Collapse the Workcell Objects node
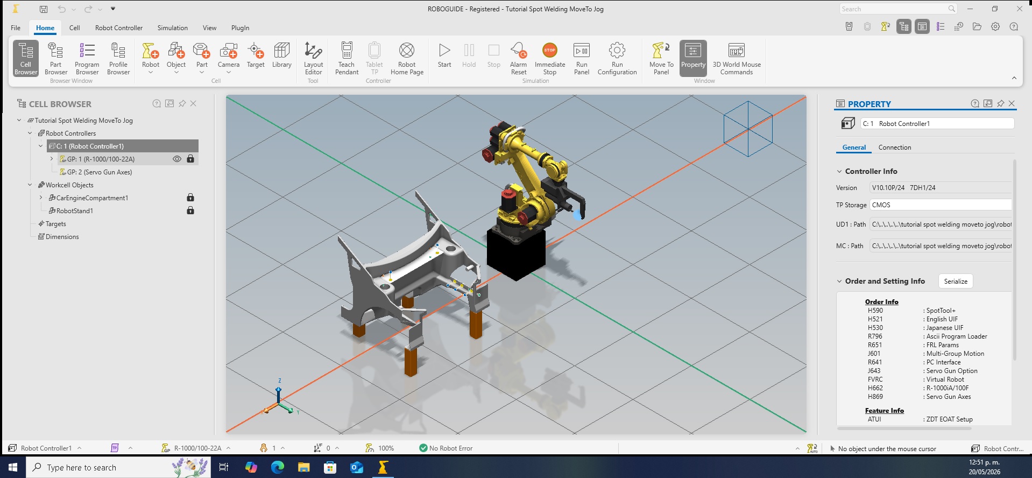 click(x=30, y=185)
